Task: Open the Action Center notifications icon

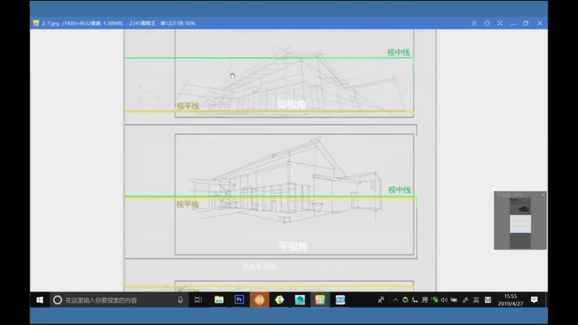Action: tap(534, 300)
